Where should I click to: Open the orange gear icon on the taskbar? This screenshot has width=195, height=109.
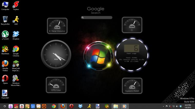click(x=44, y=106)
